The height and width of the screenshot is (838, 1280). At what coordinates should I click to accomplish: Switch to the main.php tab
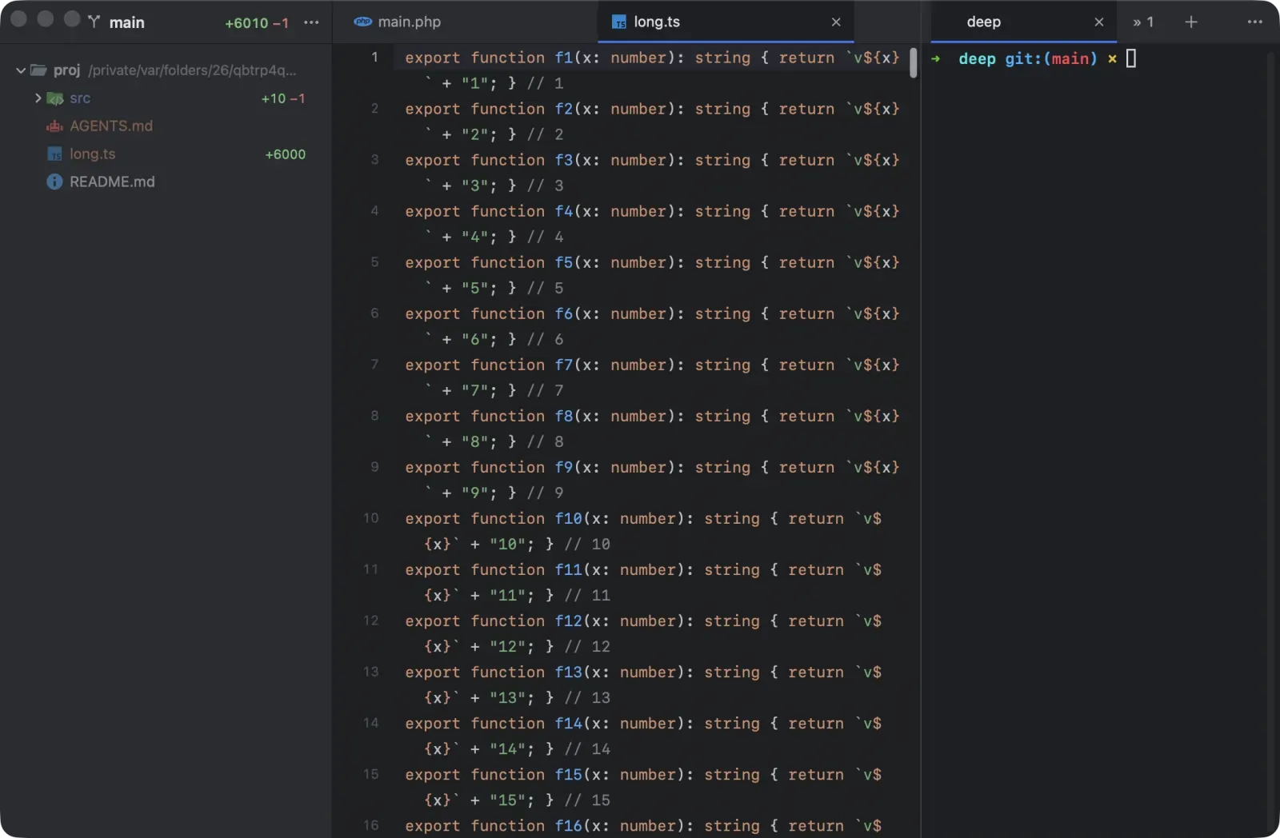point(409,22)
